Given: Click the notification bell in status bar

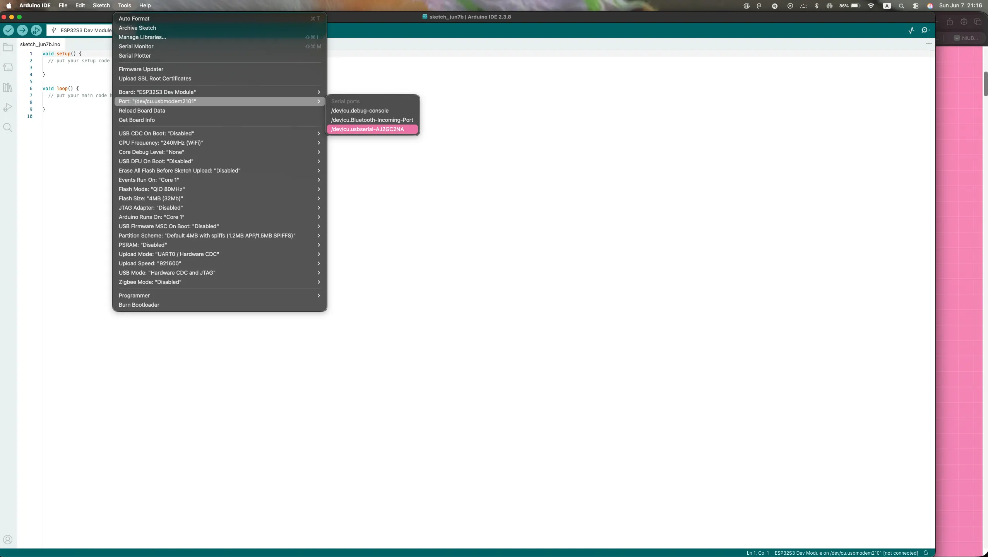Looking at the screenshot, I should click(x=926, y=553).
